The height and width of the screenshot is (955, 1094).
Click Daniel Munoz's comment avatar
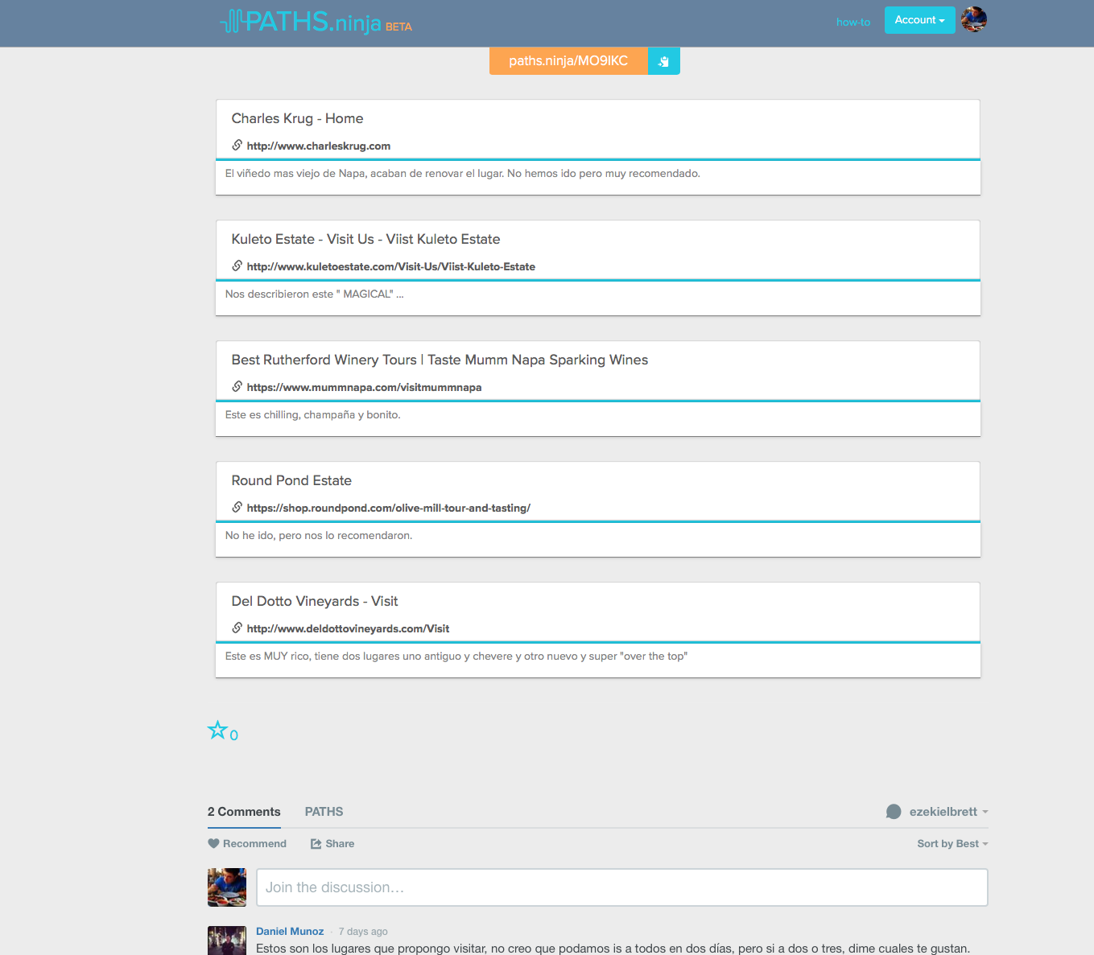(x=227, y=941)
